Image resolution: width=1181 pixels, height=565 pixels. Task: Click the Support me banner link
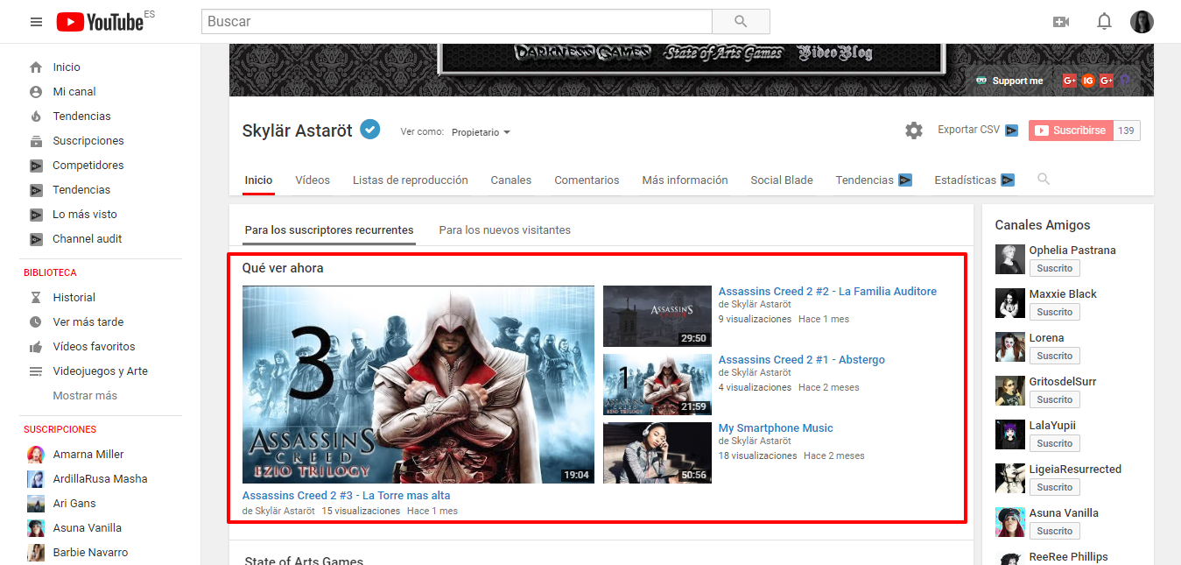(x=1009, y=81)
